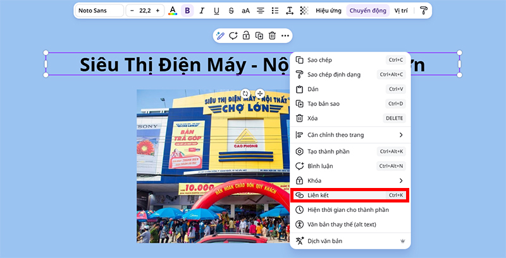506x258 pixels.
Task: Choose Văn bản thay thế (alt text)
Action: tap(350, 224)
